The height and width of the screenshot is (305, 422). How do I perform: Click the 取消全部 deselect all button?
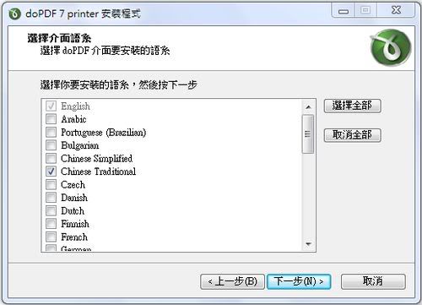[x=352, y=135]
